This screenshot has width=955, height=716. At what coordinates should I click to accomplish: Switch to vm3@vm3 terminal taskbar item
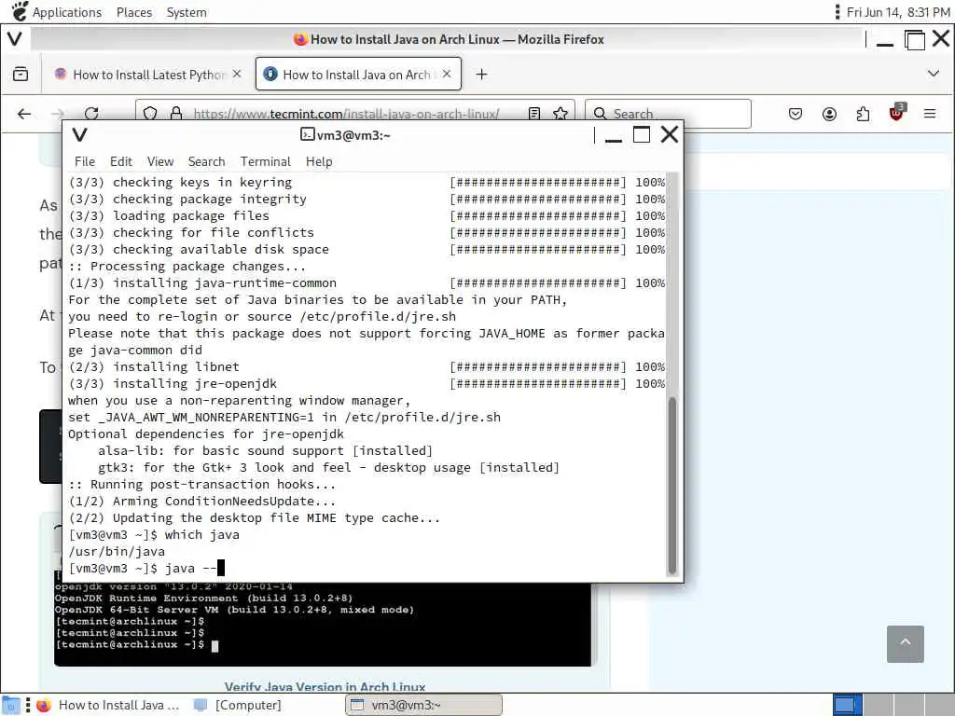click(x=424, y=705)
